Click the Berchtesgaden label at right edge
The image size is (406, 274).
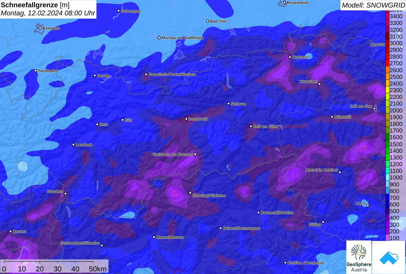(x=378, y=44)
